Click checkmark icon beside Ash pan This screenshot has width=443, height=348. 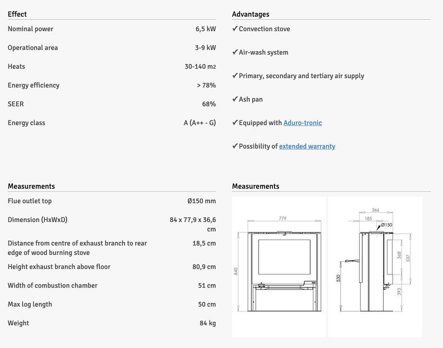[x=235, y=99]
